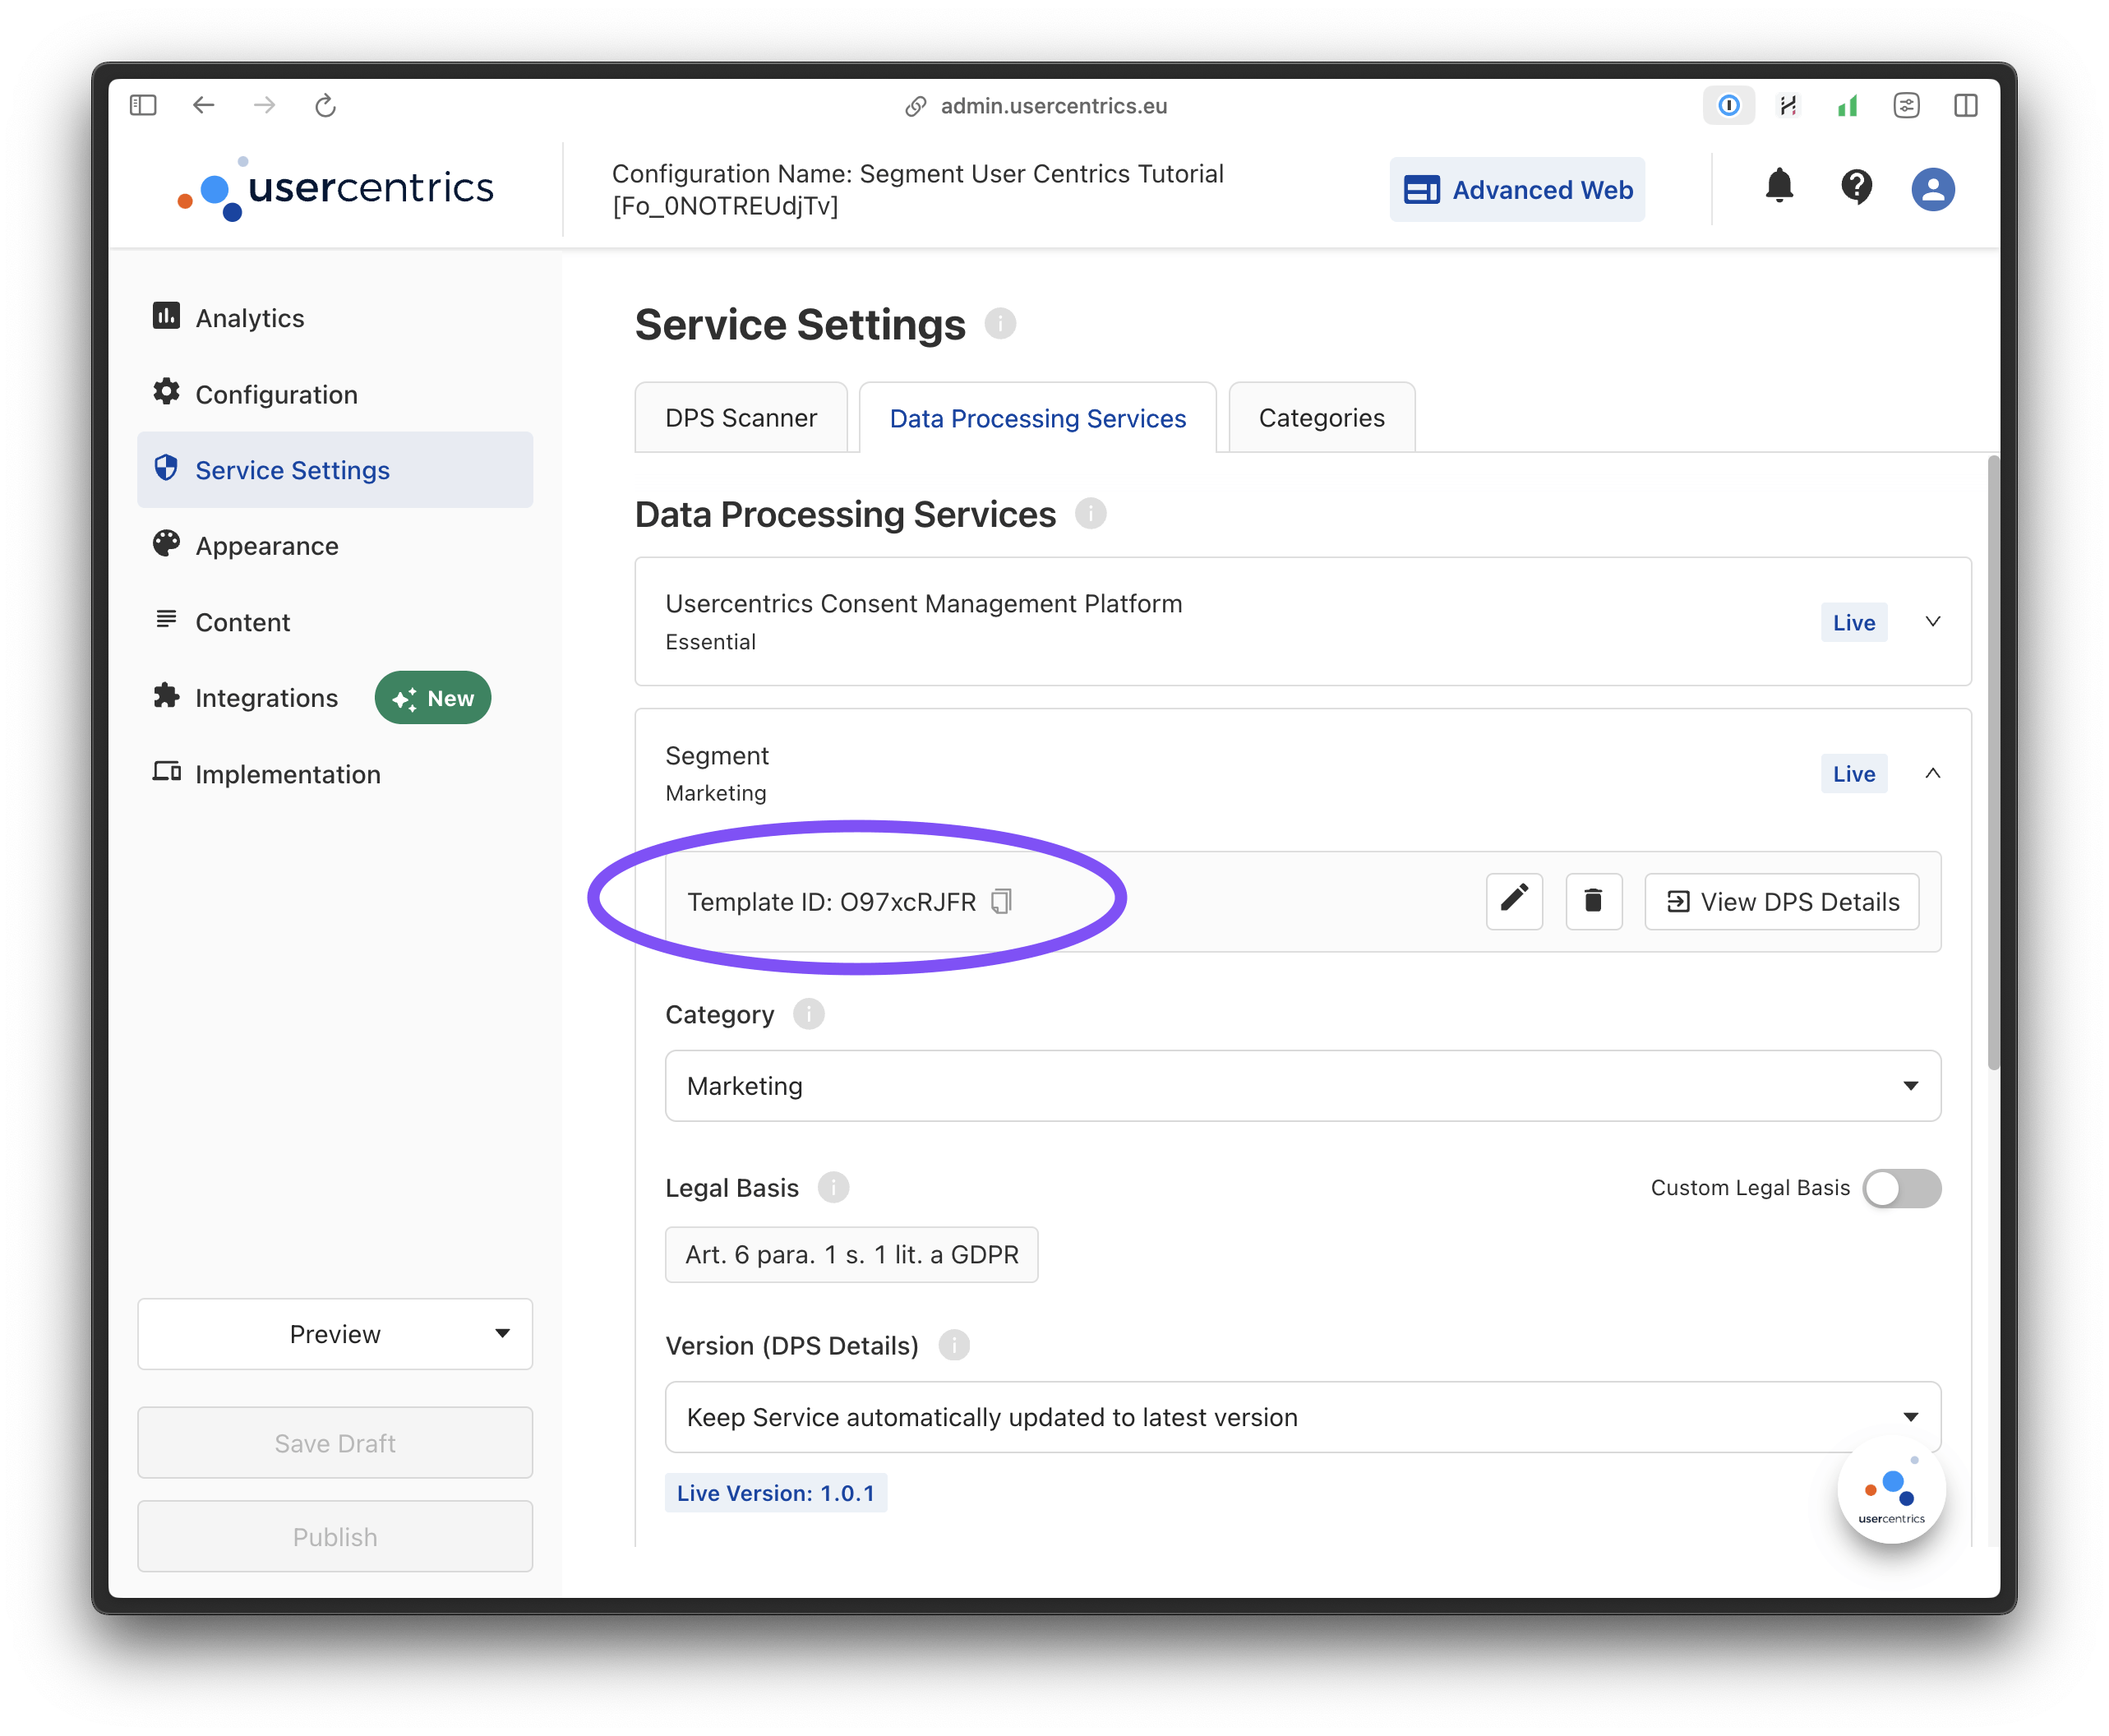Click the pencil edit icon for Segment

(x=1514, y=901)
